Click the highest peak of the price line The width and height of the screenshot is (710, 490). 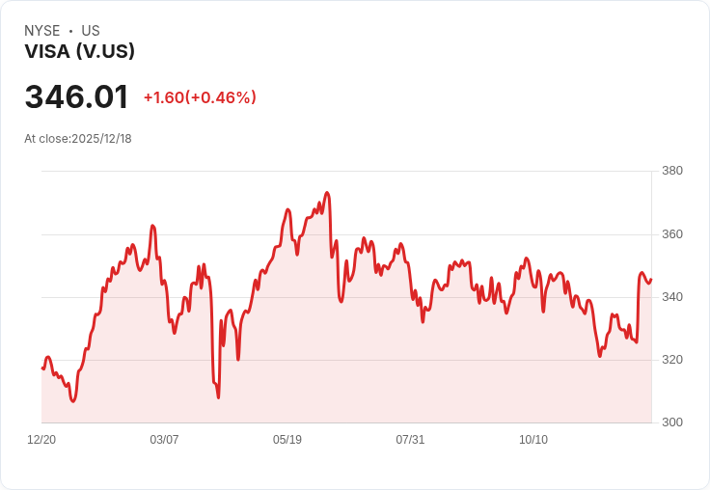click(328, 193)
